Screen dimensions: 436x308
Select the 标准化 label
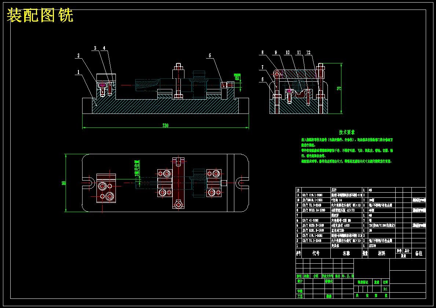(329, 281)
